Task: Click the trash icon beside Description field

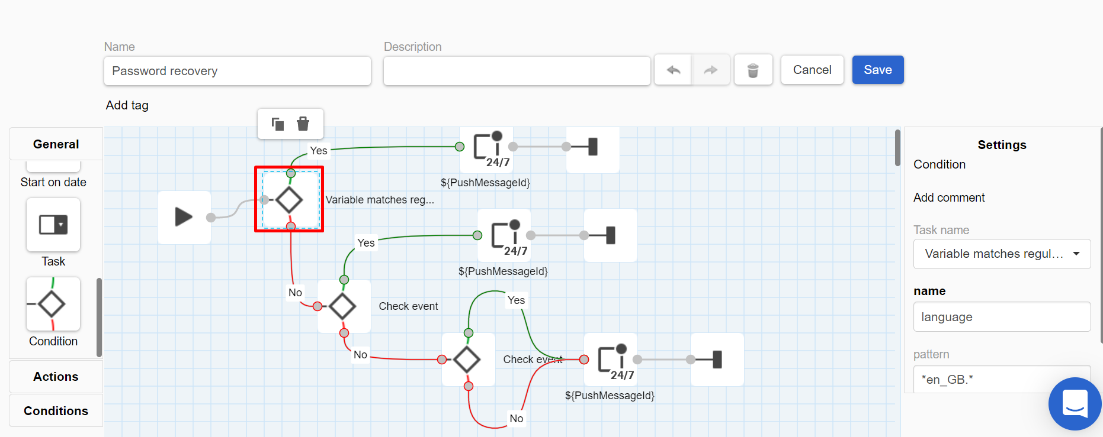Action: pos(753,70)
